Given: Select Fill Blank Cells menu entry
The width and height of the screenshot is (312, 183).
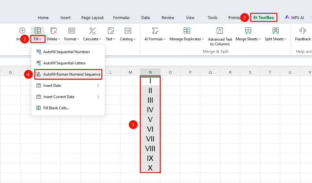Looking at the screenshot, I should tap(68, 108).
